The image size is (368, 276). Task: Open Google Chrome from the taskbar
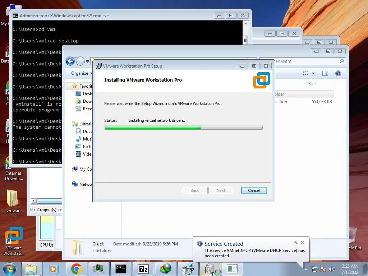[x=76, y=269]
